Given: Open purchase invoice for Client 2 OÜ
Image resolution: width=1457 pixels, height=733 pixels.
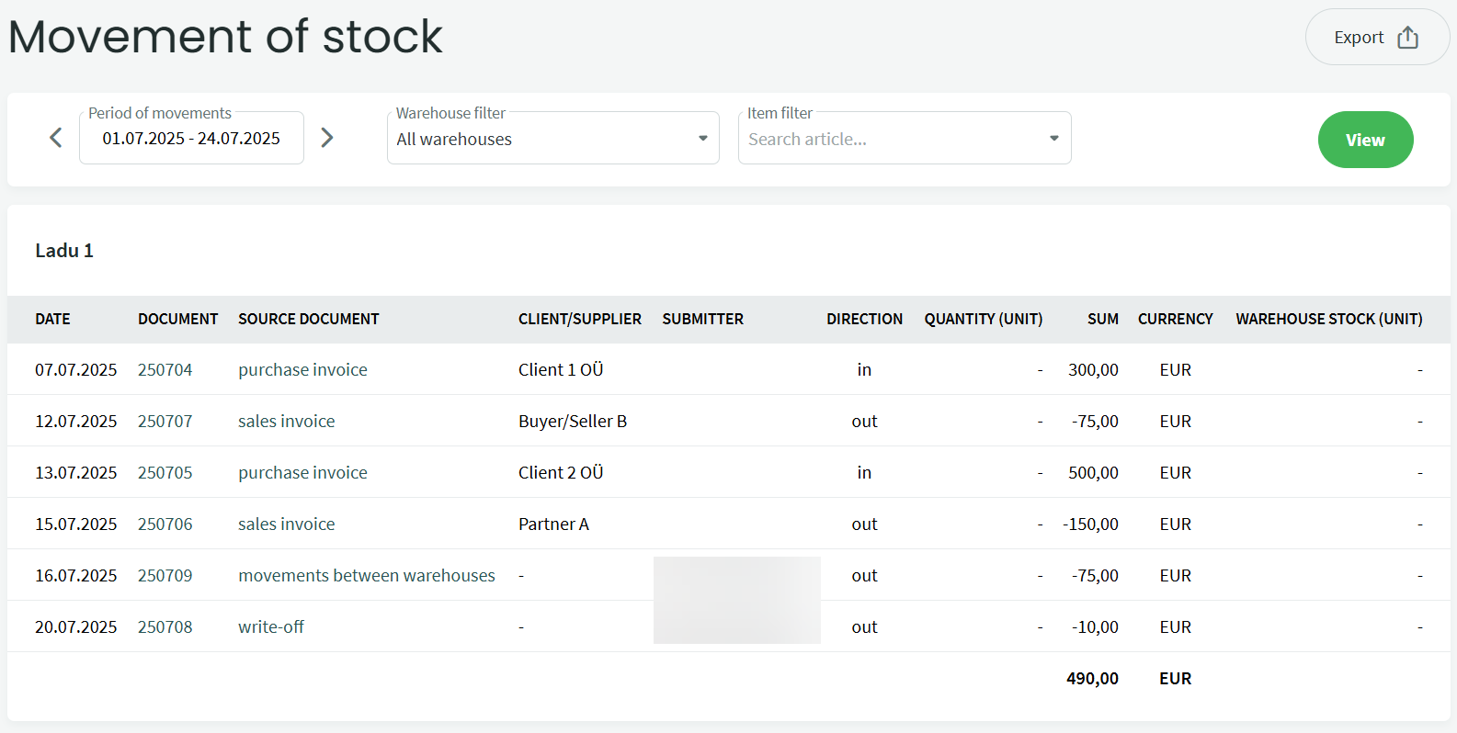Looking at the screenshot, I should [302, 473].
